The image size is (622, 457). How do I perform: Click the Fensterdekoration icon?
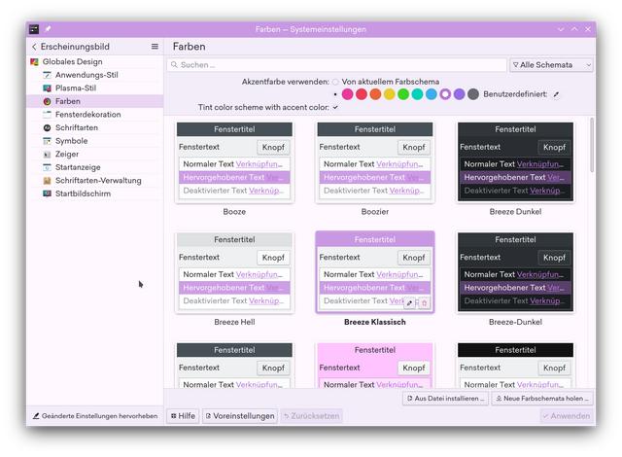coord(48,115)
